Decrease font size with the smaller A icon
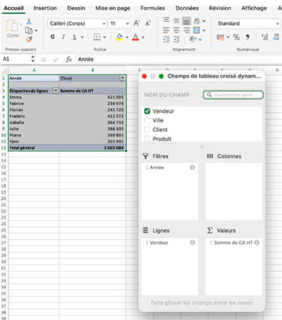 (x=148, y=23)
